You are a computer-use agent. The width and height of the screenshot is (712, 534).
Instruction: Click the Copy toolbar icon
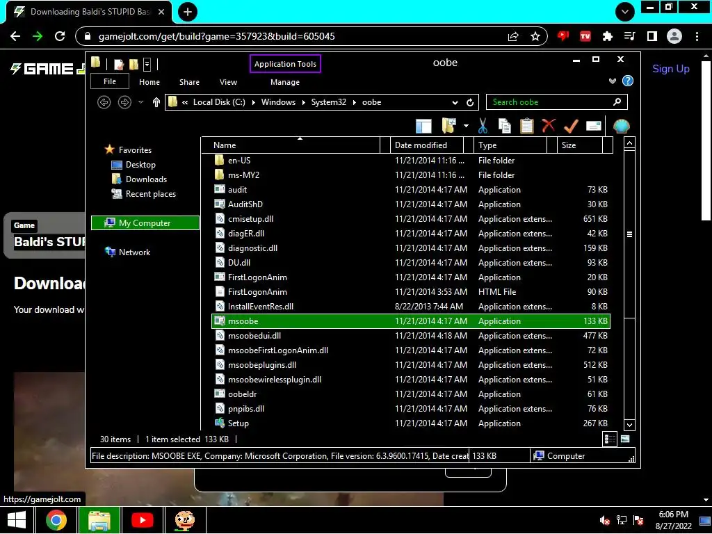point(505,126)
